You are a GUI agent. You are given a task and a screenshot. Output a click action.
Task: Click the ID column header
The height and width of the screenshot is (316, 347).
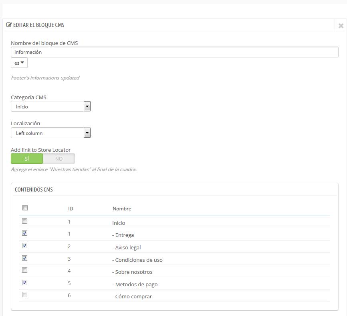(71, 209)
